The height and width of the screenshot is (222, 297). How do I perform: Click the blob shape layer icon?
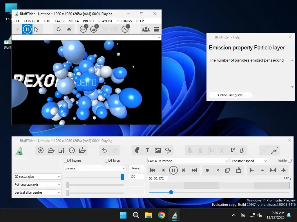click(137, 150)
